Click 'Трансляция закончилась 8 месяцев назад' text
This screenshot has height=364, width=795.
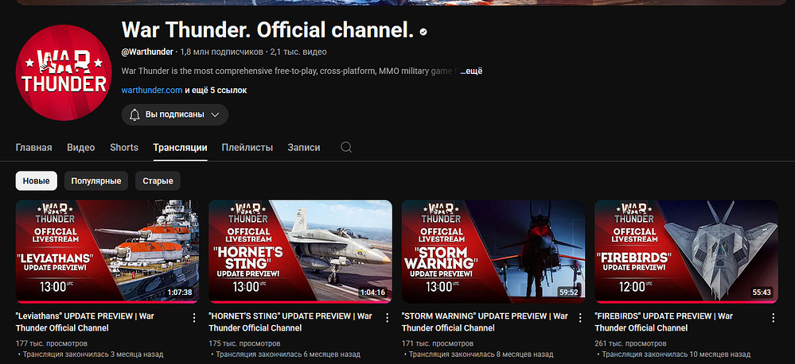(x=481, y=354)
